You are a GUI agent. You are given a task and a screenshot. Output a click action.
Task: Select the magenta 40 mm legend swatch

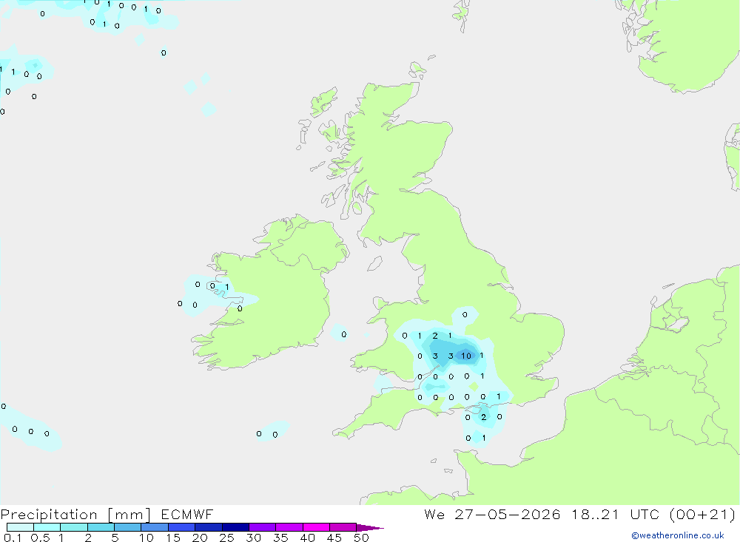(x=316, y=527)
